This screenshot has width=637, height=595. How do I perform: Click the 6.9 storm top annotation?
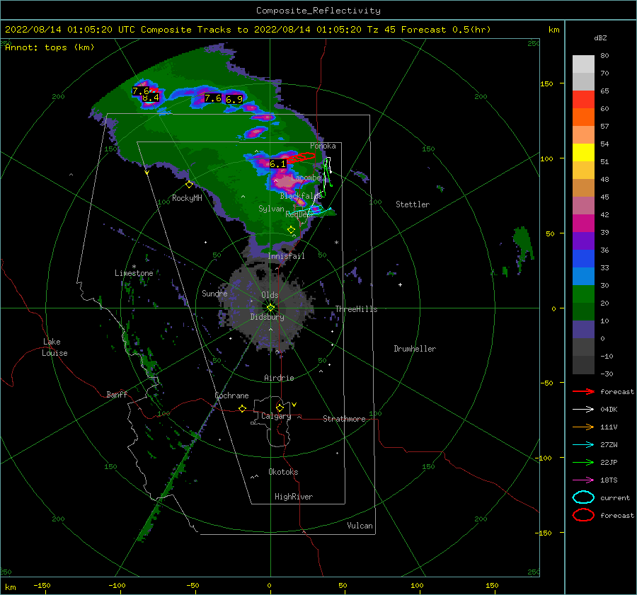click(x=234, y=99)
